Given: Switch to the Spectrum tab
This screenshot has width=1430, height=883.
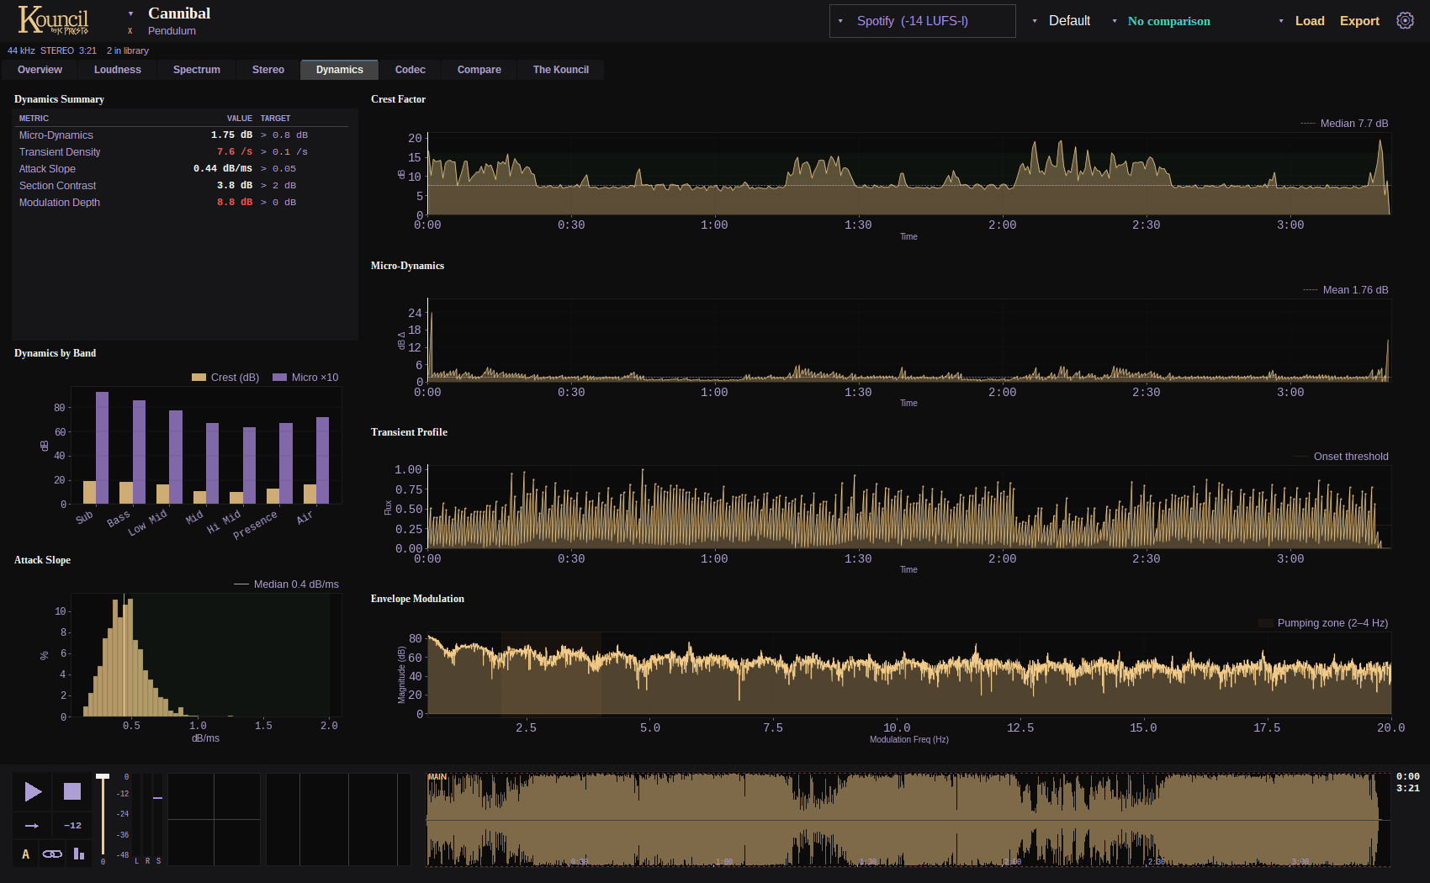Looking at the screenshot, I should point(197,70).
